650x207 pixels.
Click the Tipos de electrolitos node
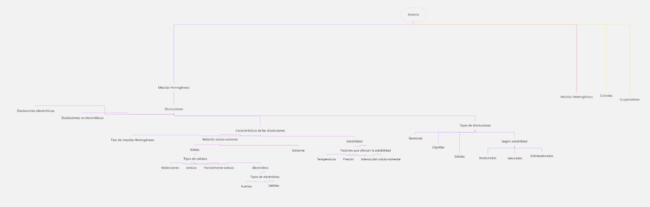click(265, 177)
